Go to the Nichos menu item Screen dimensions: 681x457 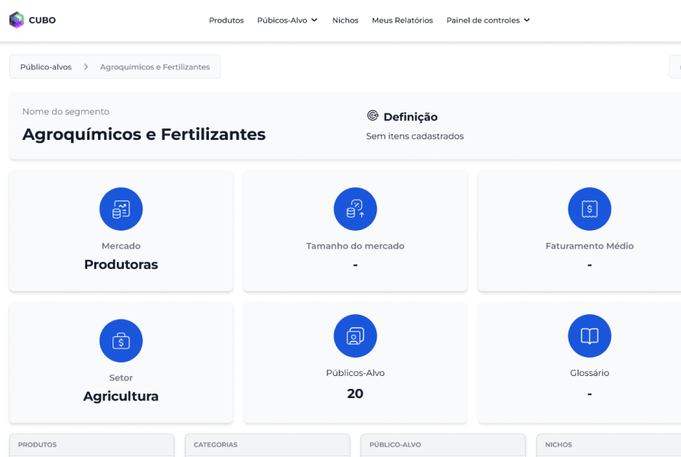345,21
